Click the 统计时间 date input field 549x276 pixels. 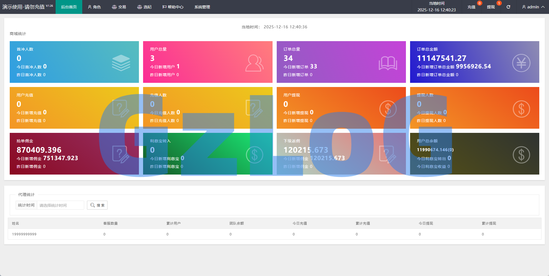[x=60, y=205]
